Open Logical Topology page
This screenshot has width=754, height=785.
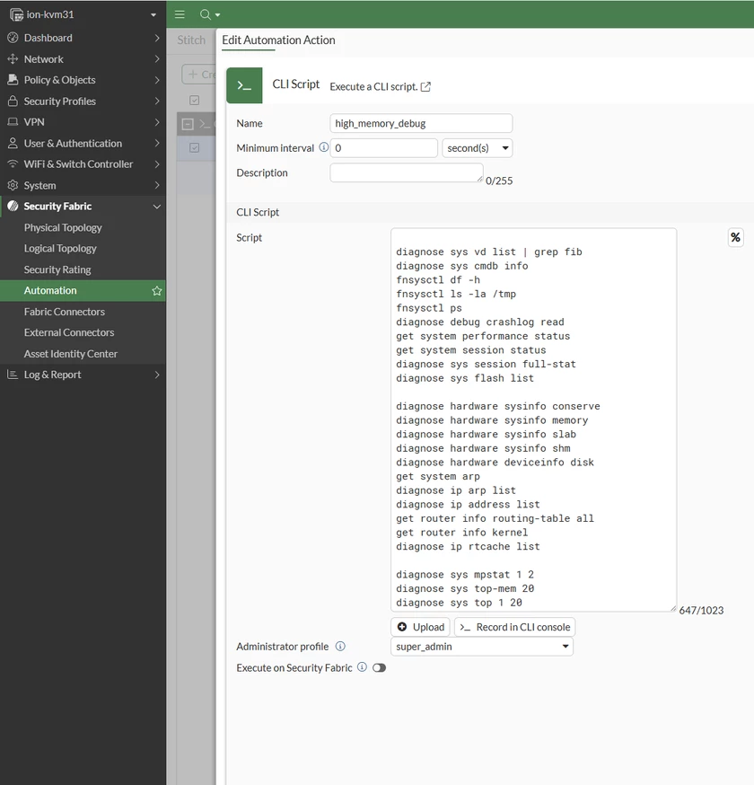60,248
